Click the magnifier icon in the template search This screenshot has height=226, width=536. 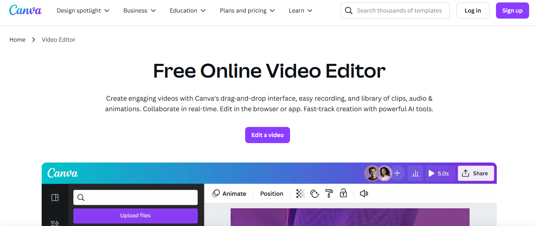[x=349, y=11]
